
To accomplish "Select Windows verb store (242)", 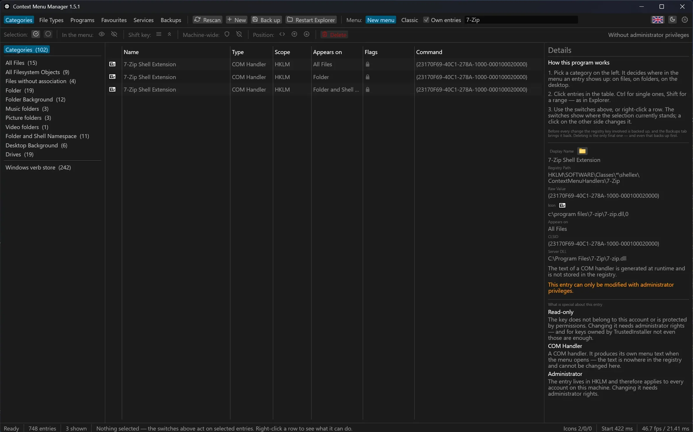I will (38, 167).
